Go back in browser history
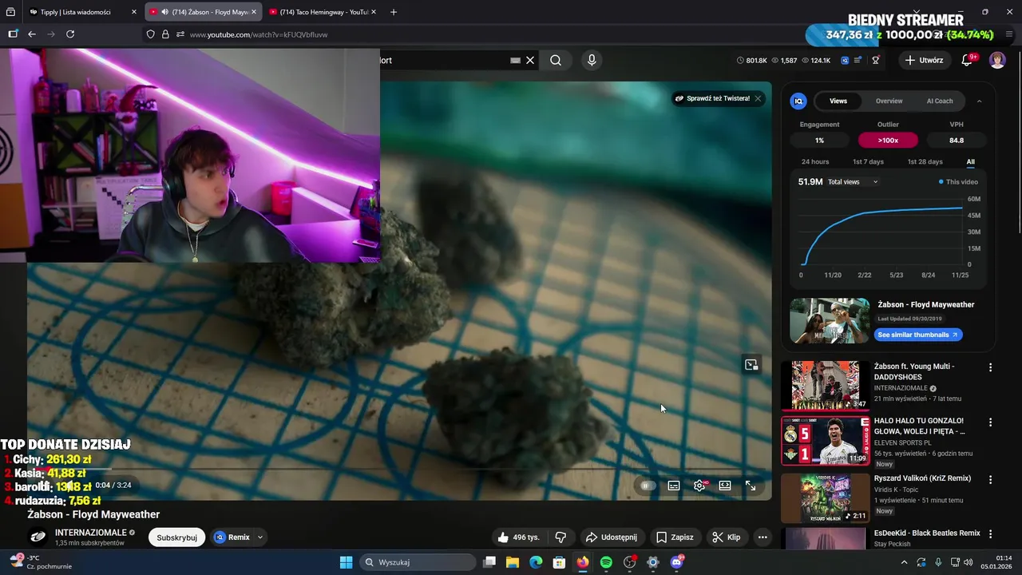This screenshot has width=1022, height=575. coord(32,34)
